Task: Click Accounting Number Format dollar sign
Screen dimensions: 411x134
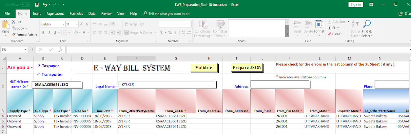Action: coord(162,33)
